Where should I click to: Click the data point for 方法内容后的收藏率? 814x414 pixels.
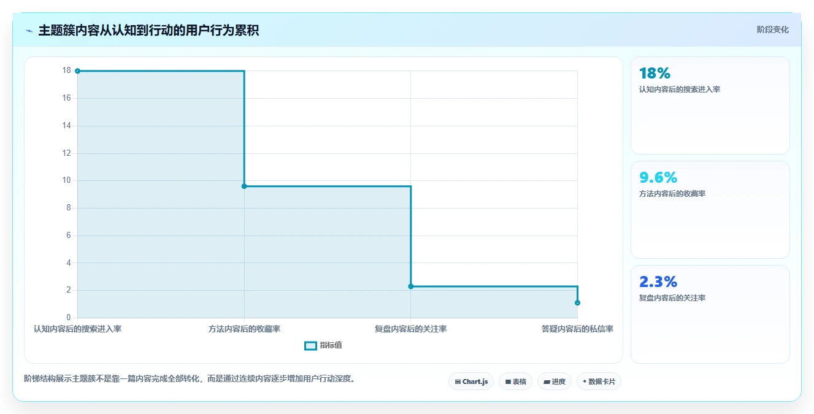click(244, 186)
